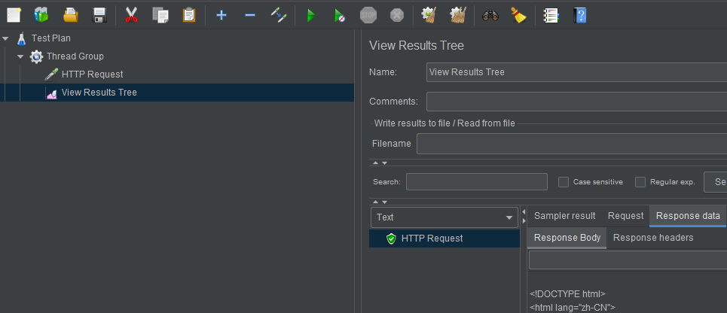
Task: Open the Function Helper list icon
Action: pos(551,15)
